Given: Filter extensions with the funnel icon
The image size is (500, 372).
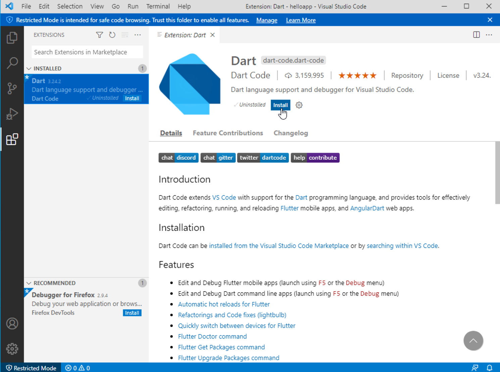Looking at the screenshot, I should click(x=99, y=35).
